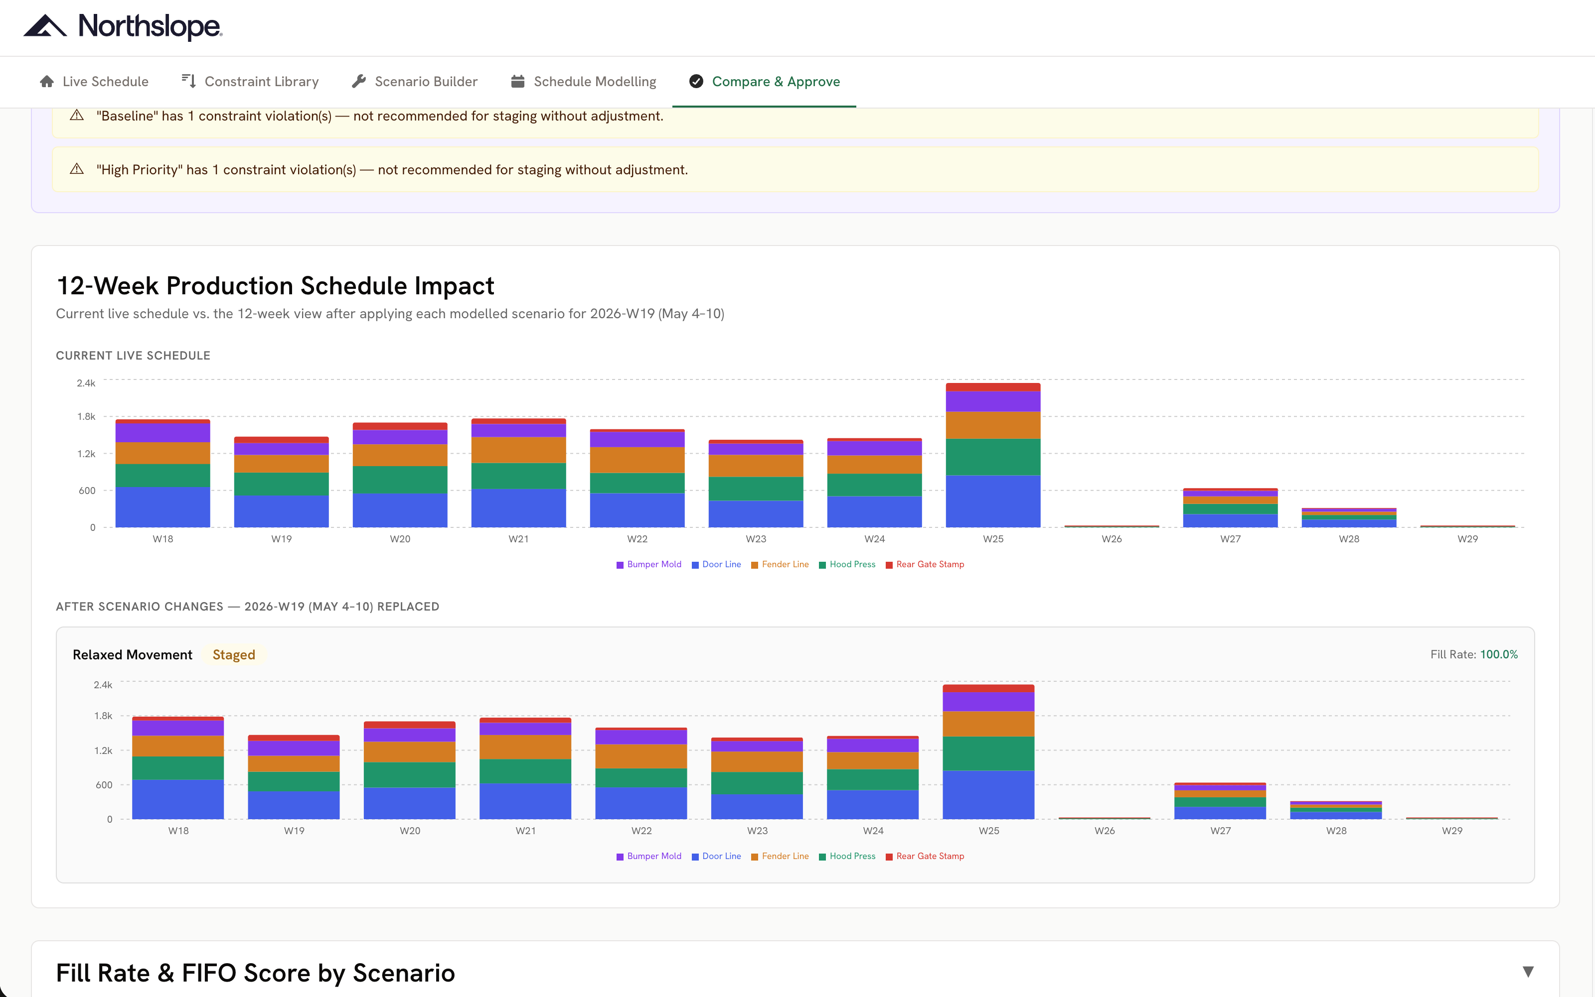The image size is (1595, 997).
Task: Toggle Bumper Mold in the live schedule legend
Action: tap(648, 564)
